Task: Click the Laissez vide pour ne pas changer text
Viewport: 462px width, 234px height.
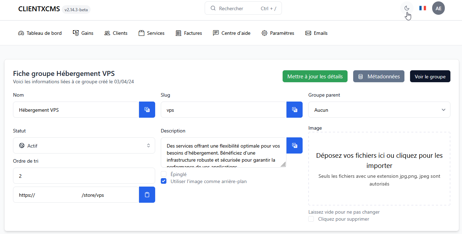Action: (x=344, y=212)
